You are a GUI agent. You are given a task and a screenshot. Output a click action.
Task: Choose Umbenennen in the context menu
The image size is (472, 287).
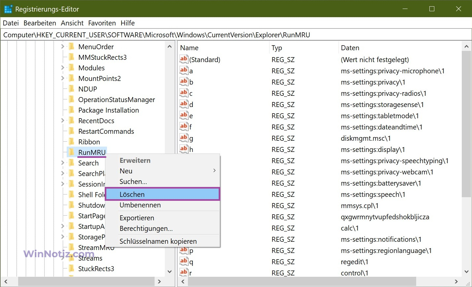tap(163, 205)
